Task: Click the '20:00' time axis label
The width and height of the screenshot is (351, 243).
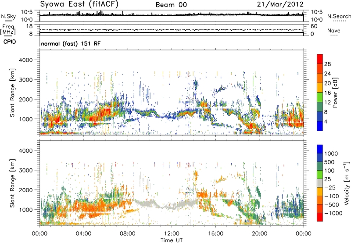Action: tap(259, 233)
